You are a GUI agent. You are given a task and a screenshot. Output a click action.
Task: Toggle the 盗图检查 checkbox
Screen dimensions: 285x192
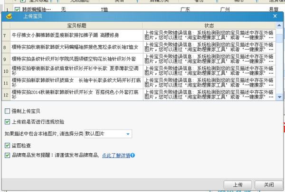(7, 145)
